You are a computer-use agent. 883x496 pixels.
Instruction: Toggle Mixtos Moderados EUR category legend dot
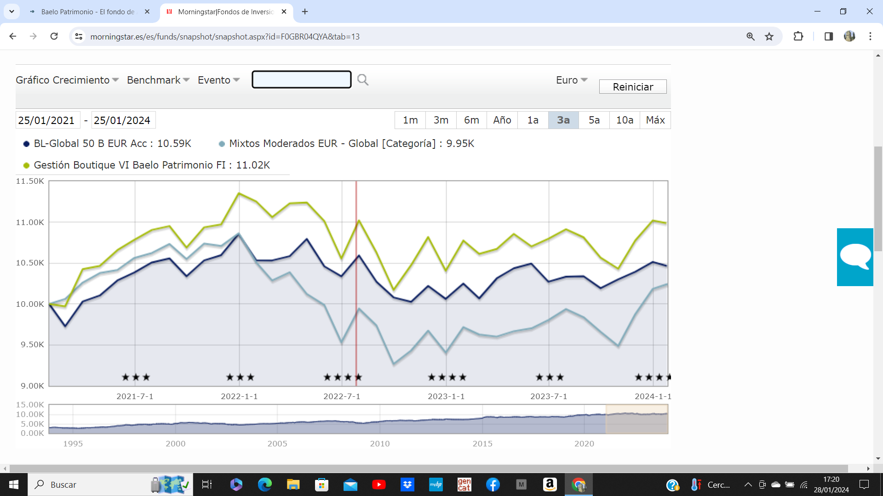(x=222, y=144)
